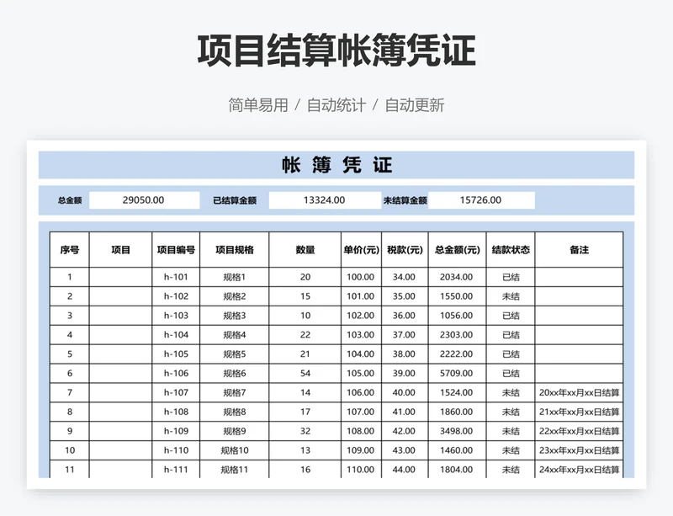Select total amount 3498.00
Screen dimensions: 673x516
tap(457, 431)
